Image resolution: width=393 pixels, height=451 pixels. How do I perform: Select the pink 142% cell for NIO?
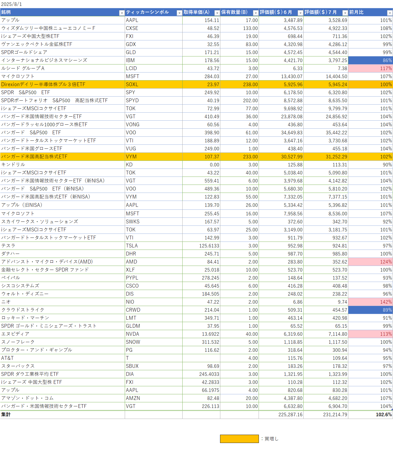pyautogui.click(x=371, y=302)
